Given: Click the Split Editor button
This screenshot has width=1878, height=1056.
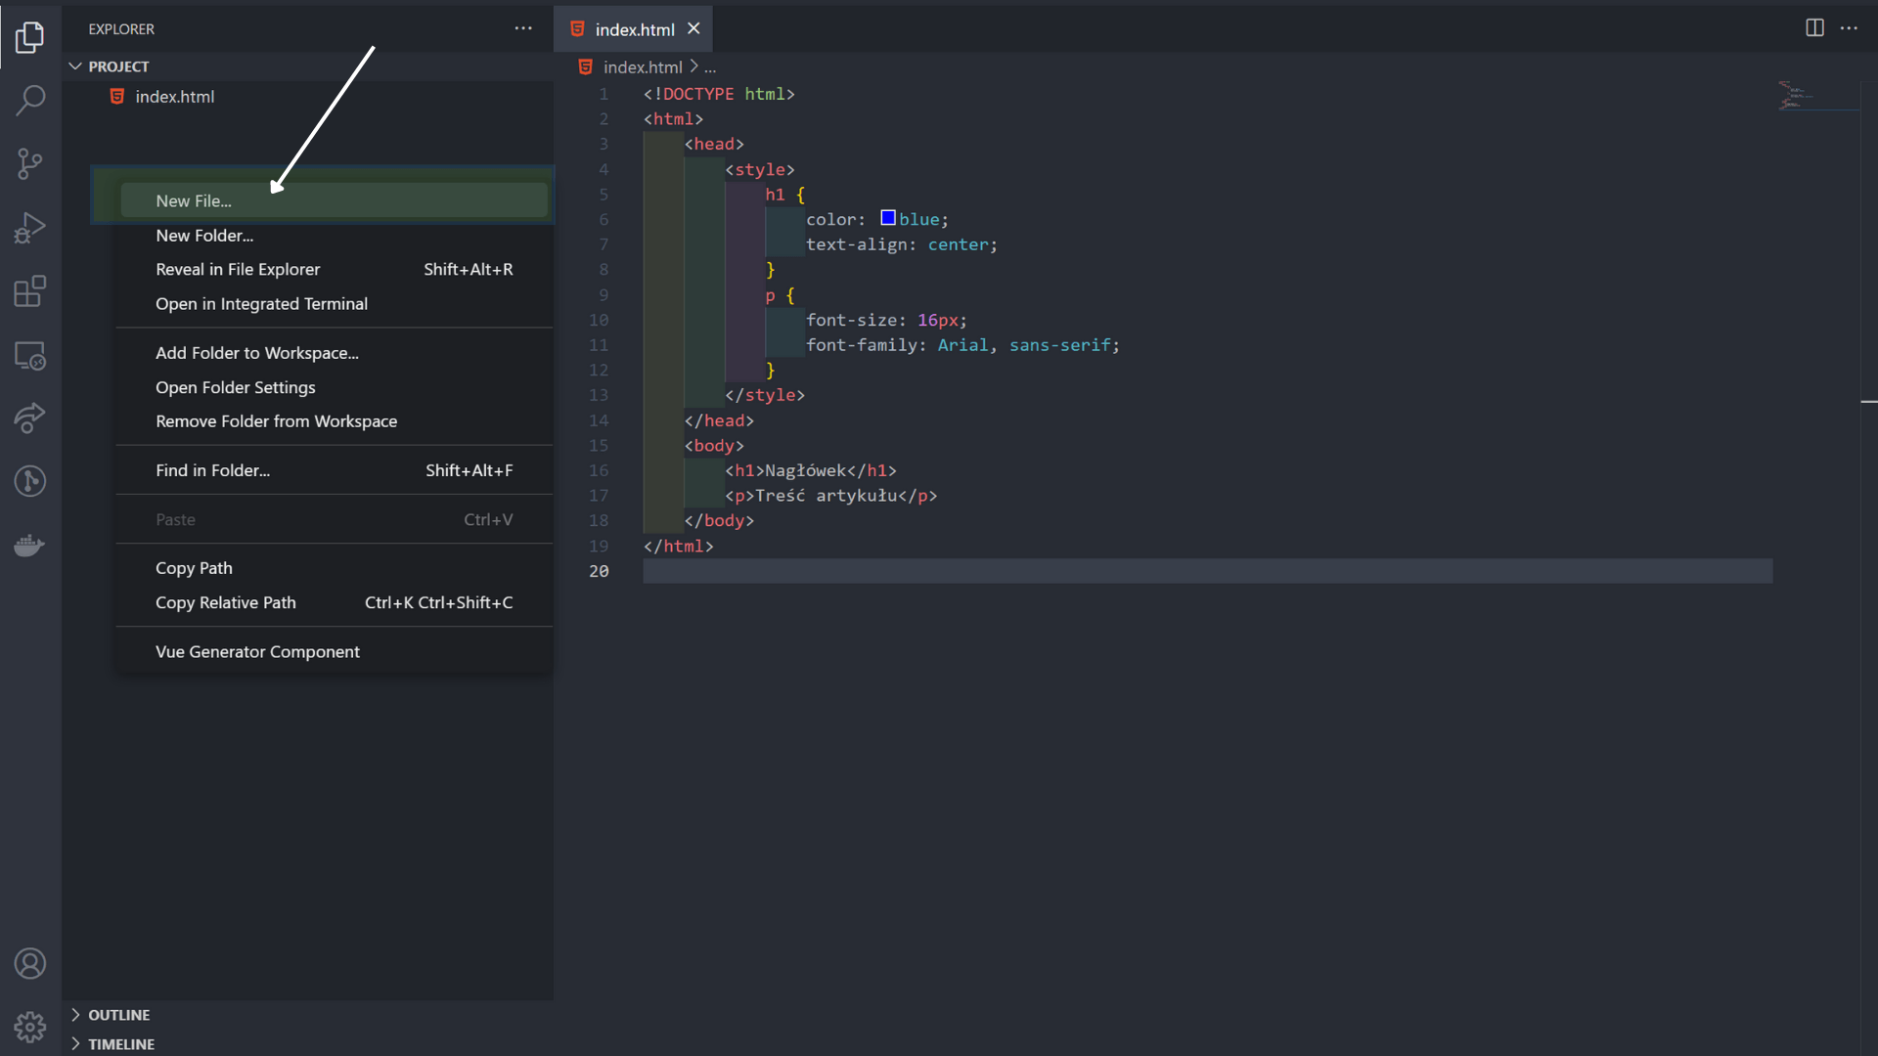Looking at the screenshot, I should (x=1814, y=28).
